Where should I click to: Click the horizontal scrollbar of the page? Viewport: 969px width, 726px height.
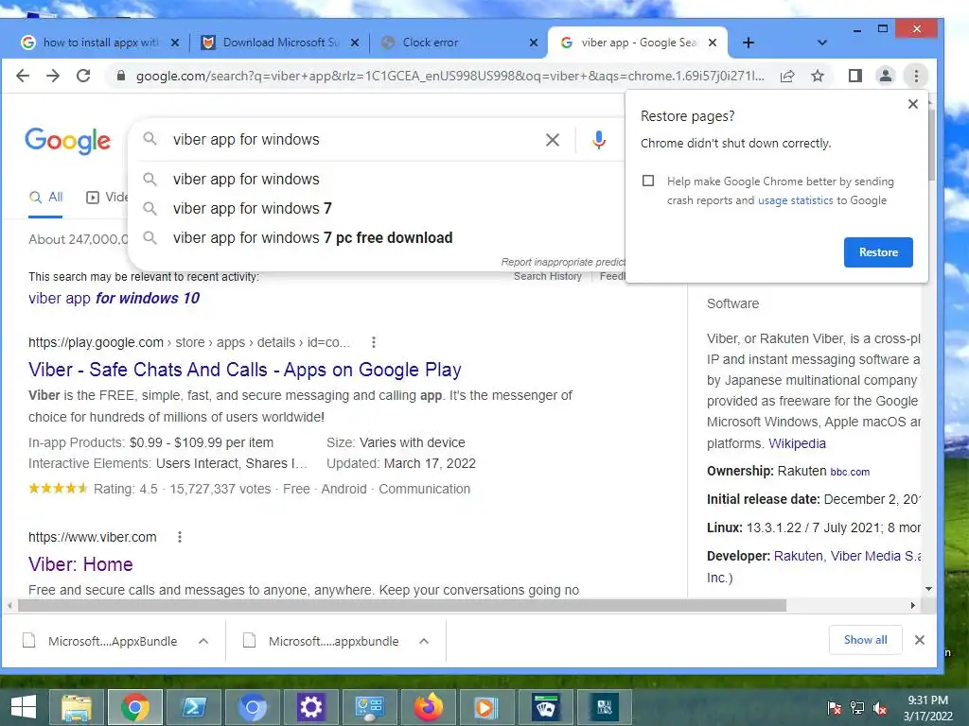pyautogui.click(x=401, y=606)
